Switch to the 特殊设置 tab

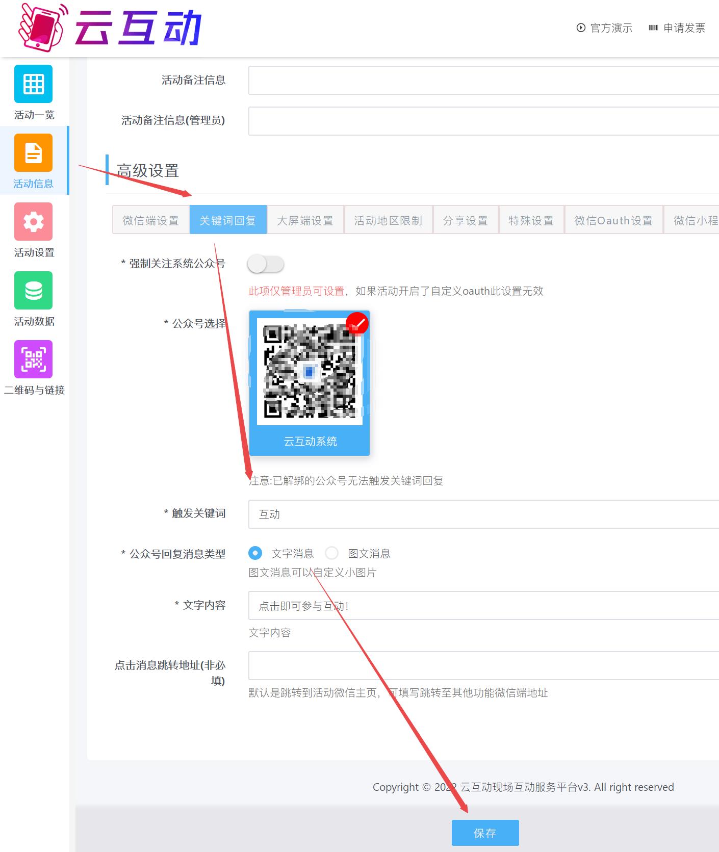531,220
